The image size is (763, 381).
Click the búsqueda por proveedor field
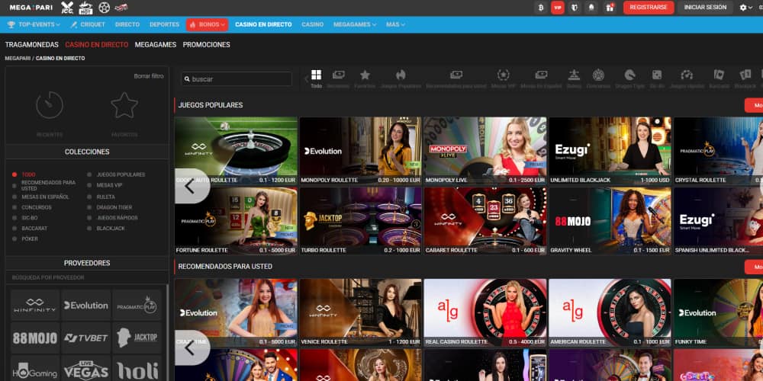87,277
